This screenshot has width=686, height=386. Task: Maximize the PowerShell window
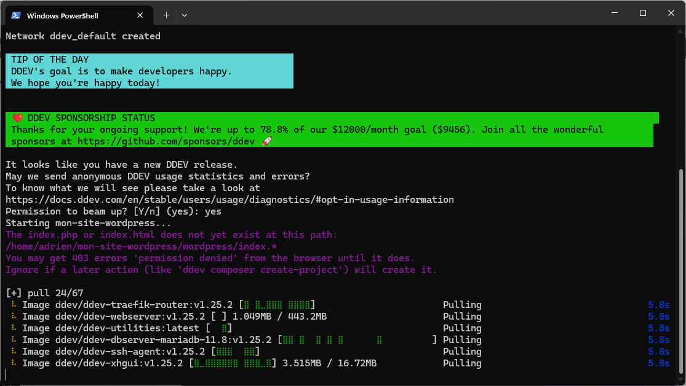pos(643,13)
